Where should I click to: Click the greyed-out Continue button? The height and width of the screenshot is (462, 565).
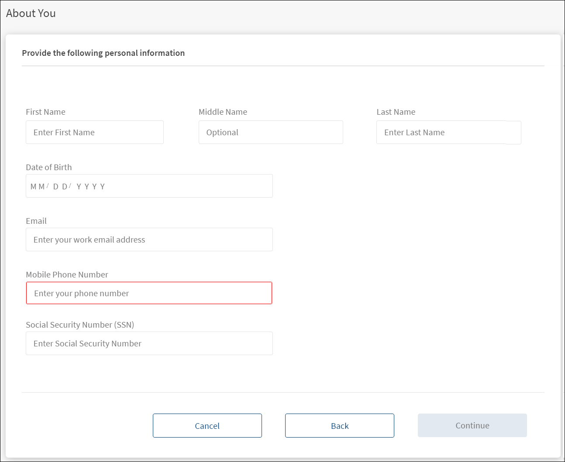472,425
